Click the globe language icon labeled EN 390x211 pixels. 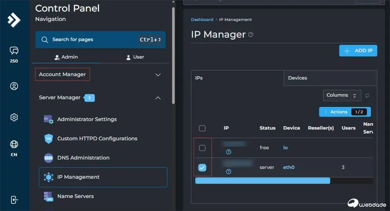tap(14, 145)
